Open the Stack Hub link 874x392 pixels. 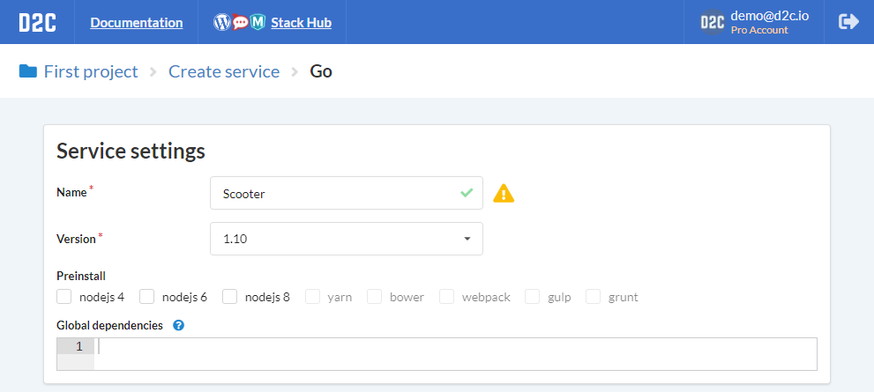pyautogui.click(x=301, y=22)
